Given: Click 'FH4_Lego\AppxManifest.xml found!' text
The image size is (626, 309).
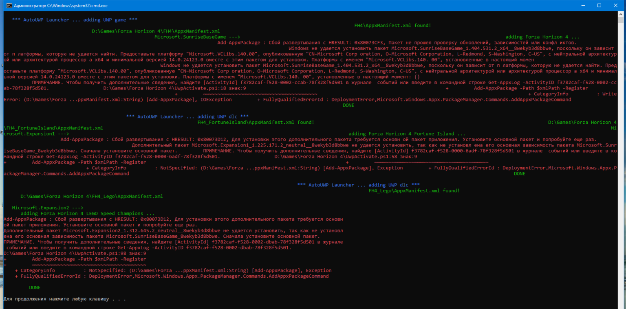Looking at the screenshot, I should coord(414,191).
